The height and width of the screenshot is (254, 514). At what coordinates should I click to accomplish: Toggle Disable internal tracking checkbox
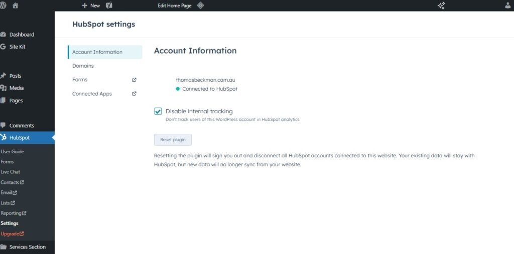[158, 111]
